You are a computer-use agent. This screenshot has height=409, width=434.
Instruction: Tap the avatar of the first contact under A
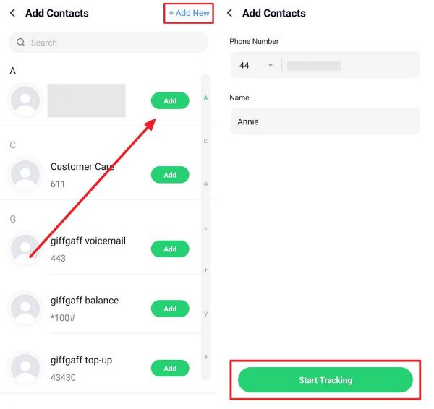click(26, 101)
